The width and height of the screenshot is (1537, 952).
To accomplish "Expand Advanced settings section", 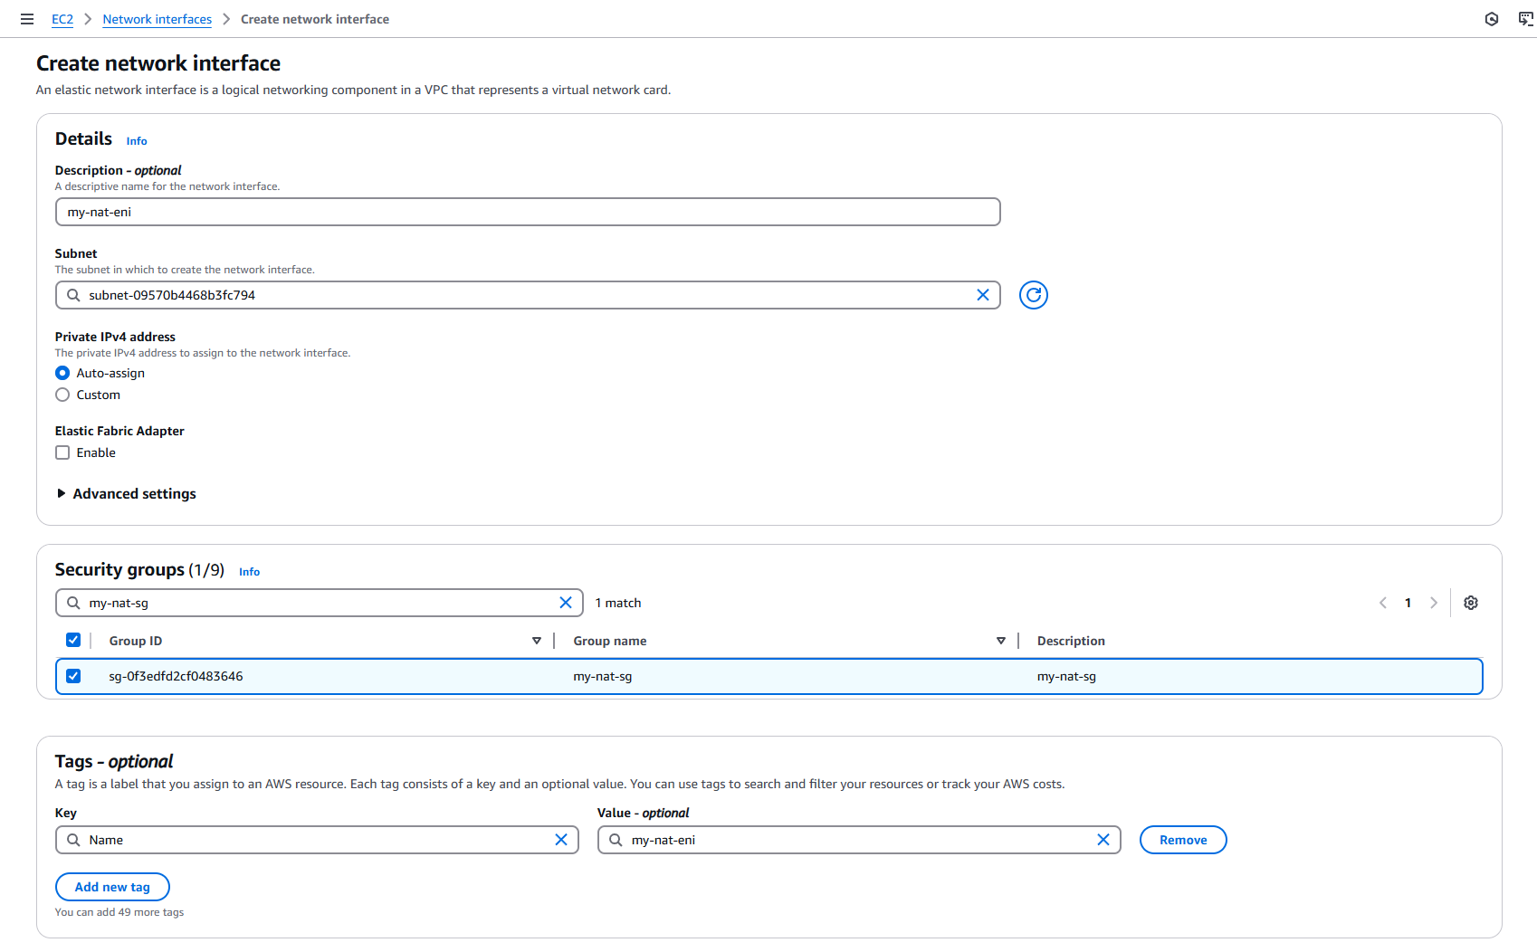I will point(126,493).
